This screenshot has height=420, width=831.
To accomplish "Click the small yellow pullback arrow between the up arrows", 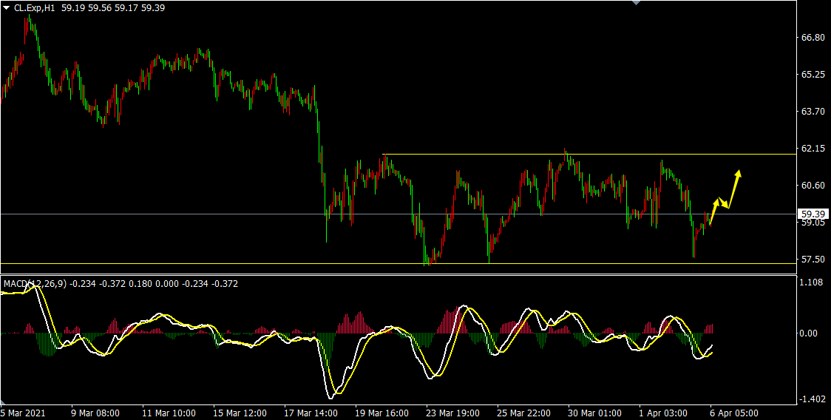I will pyautogui.click(x=724, y=203).
